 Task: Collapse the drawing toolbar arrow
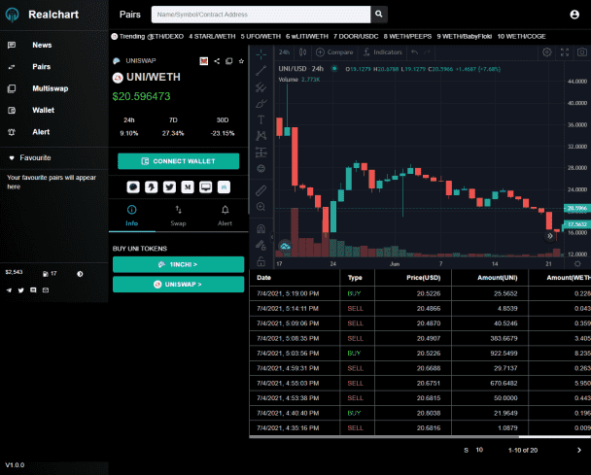pyautogui.click(x=272, y=237)
